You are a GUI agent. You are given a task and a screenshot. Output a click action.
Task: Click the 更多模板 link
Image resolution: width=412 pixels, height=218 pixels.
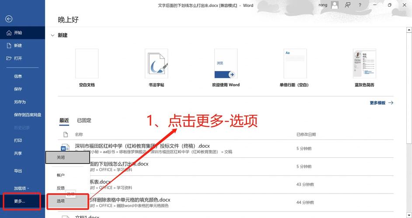click(381, 103)
